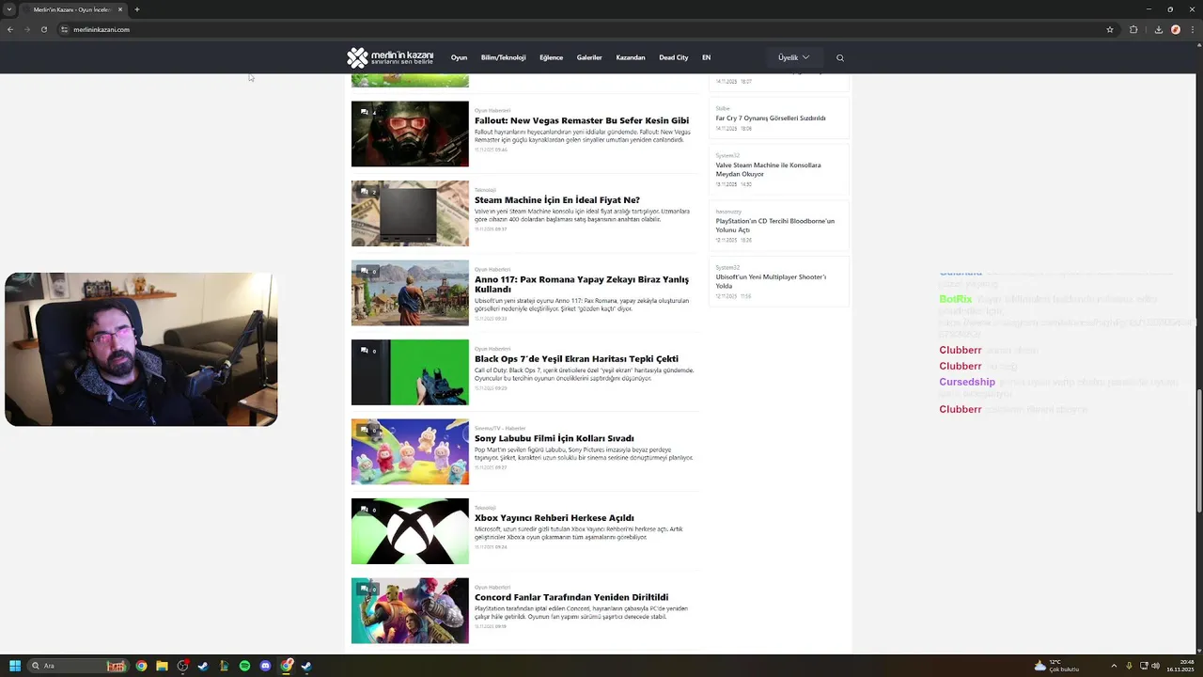Image resolution: width=1203 pixels, height=677 pixels.
Task: Open Black Ops 7'de Yeşil Ekran article
Action: click(576, 358)
